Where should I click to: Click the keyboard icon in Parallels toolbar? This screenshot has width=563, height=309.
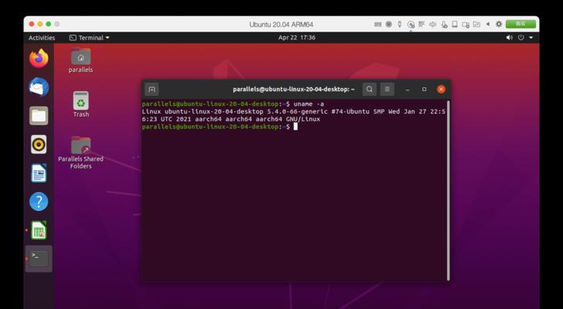[x=377, y=25]
